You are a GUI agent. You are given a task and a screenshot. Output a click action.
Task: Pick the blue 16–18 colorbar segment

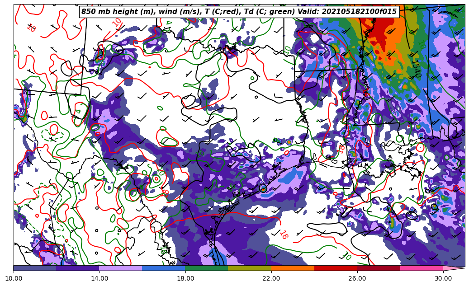pos(164,268)
